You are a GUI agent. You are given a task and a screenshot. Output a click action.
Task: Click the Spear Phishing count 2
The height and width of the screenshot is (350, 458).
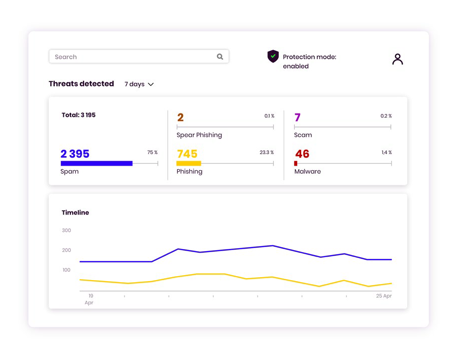[180, 117]
